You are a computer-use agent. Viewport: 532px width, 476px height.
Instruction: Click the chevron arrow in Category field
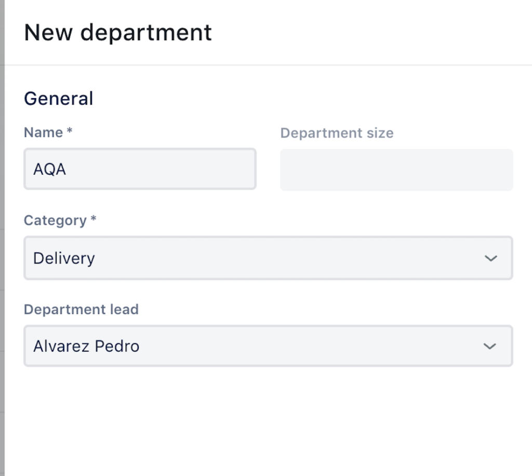[x=490, y=258]
